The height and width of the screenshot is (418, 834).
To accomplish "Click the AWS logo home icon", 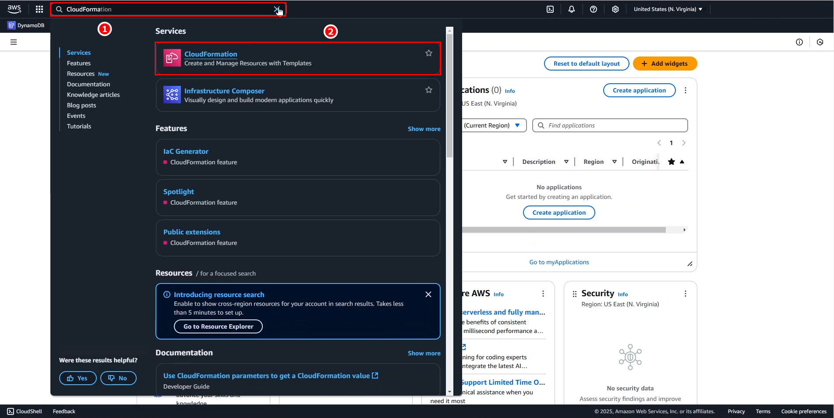I will point(14,9).
